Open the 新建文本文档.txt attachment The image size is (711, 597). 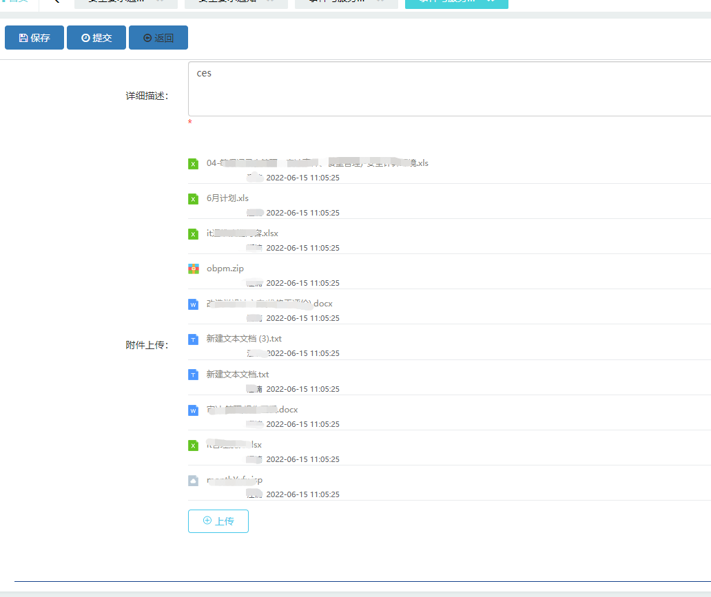pos(238,375)
